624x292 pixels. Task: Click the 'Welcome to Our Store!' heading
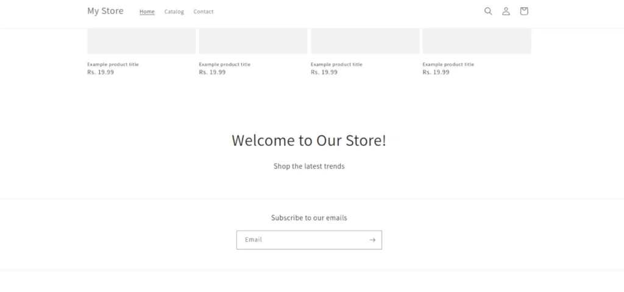point(309,141)
